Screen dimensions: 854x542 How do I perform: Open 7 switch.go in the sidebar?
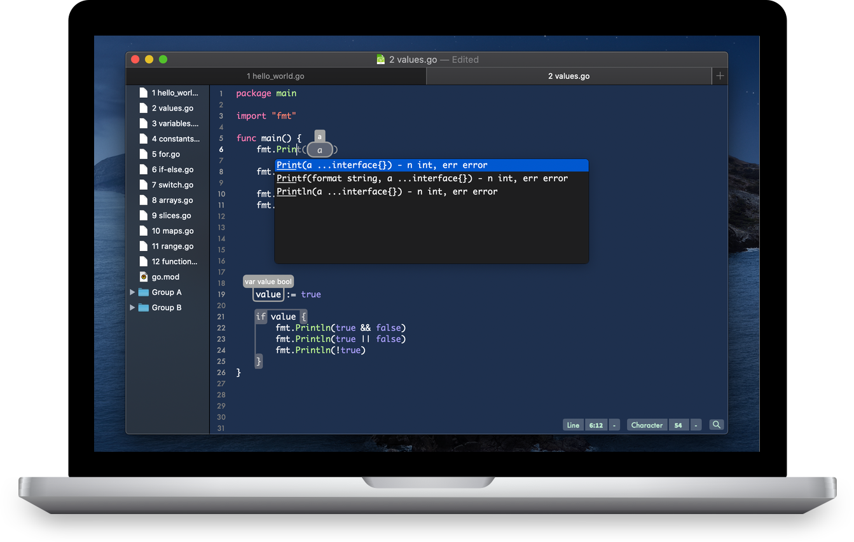tap(172, 185)
